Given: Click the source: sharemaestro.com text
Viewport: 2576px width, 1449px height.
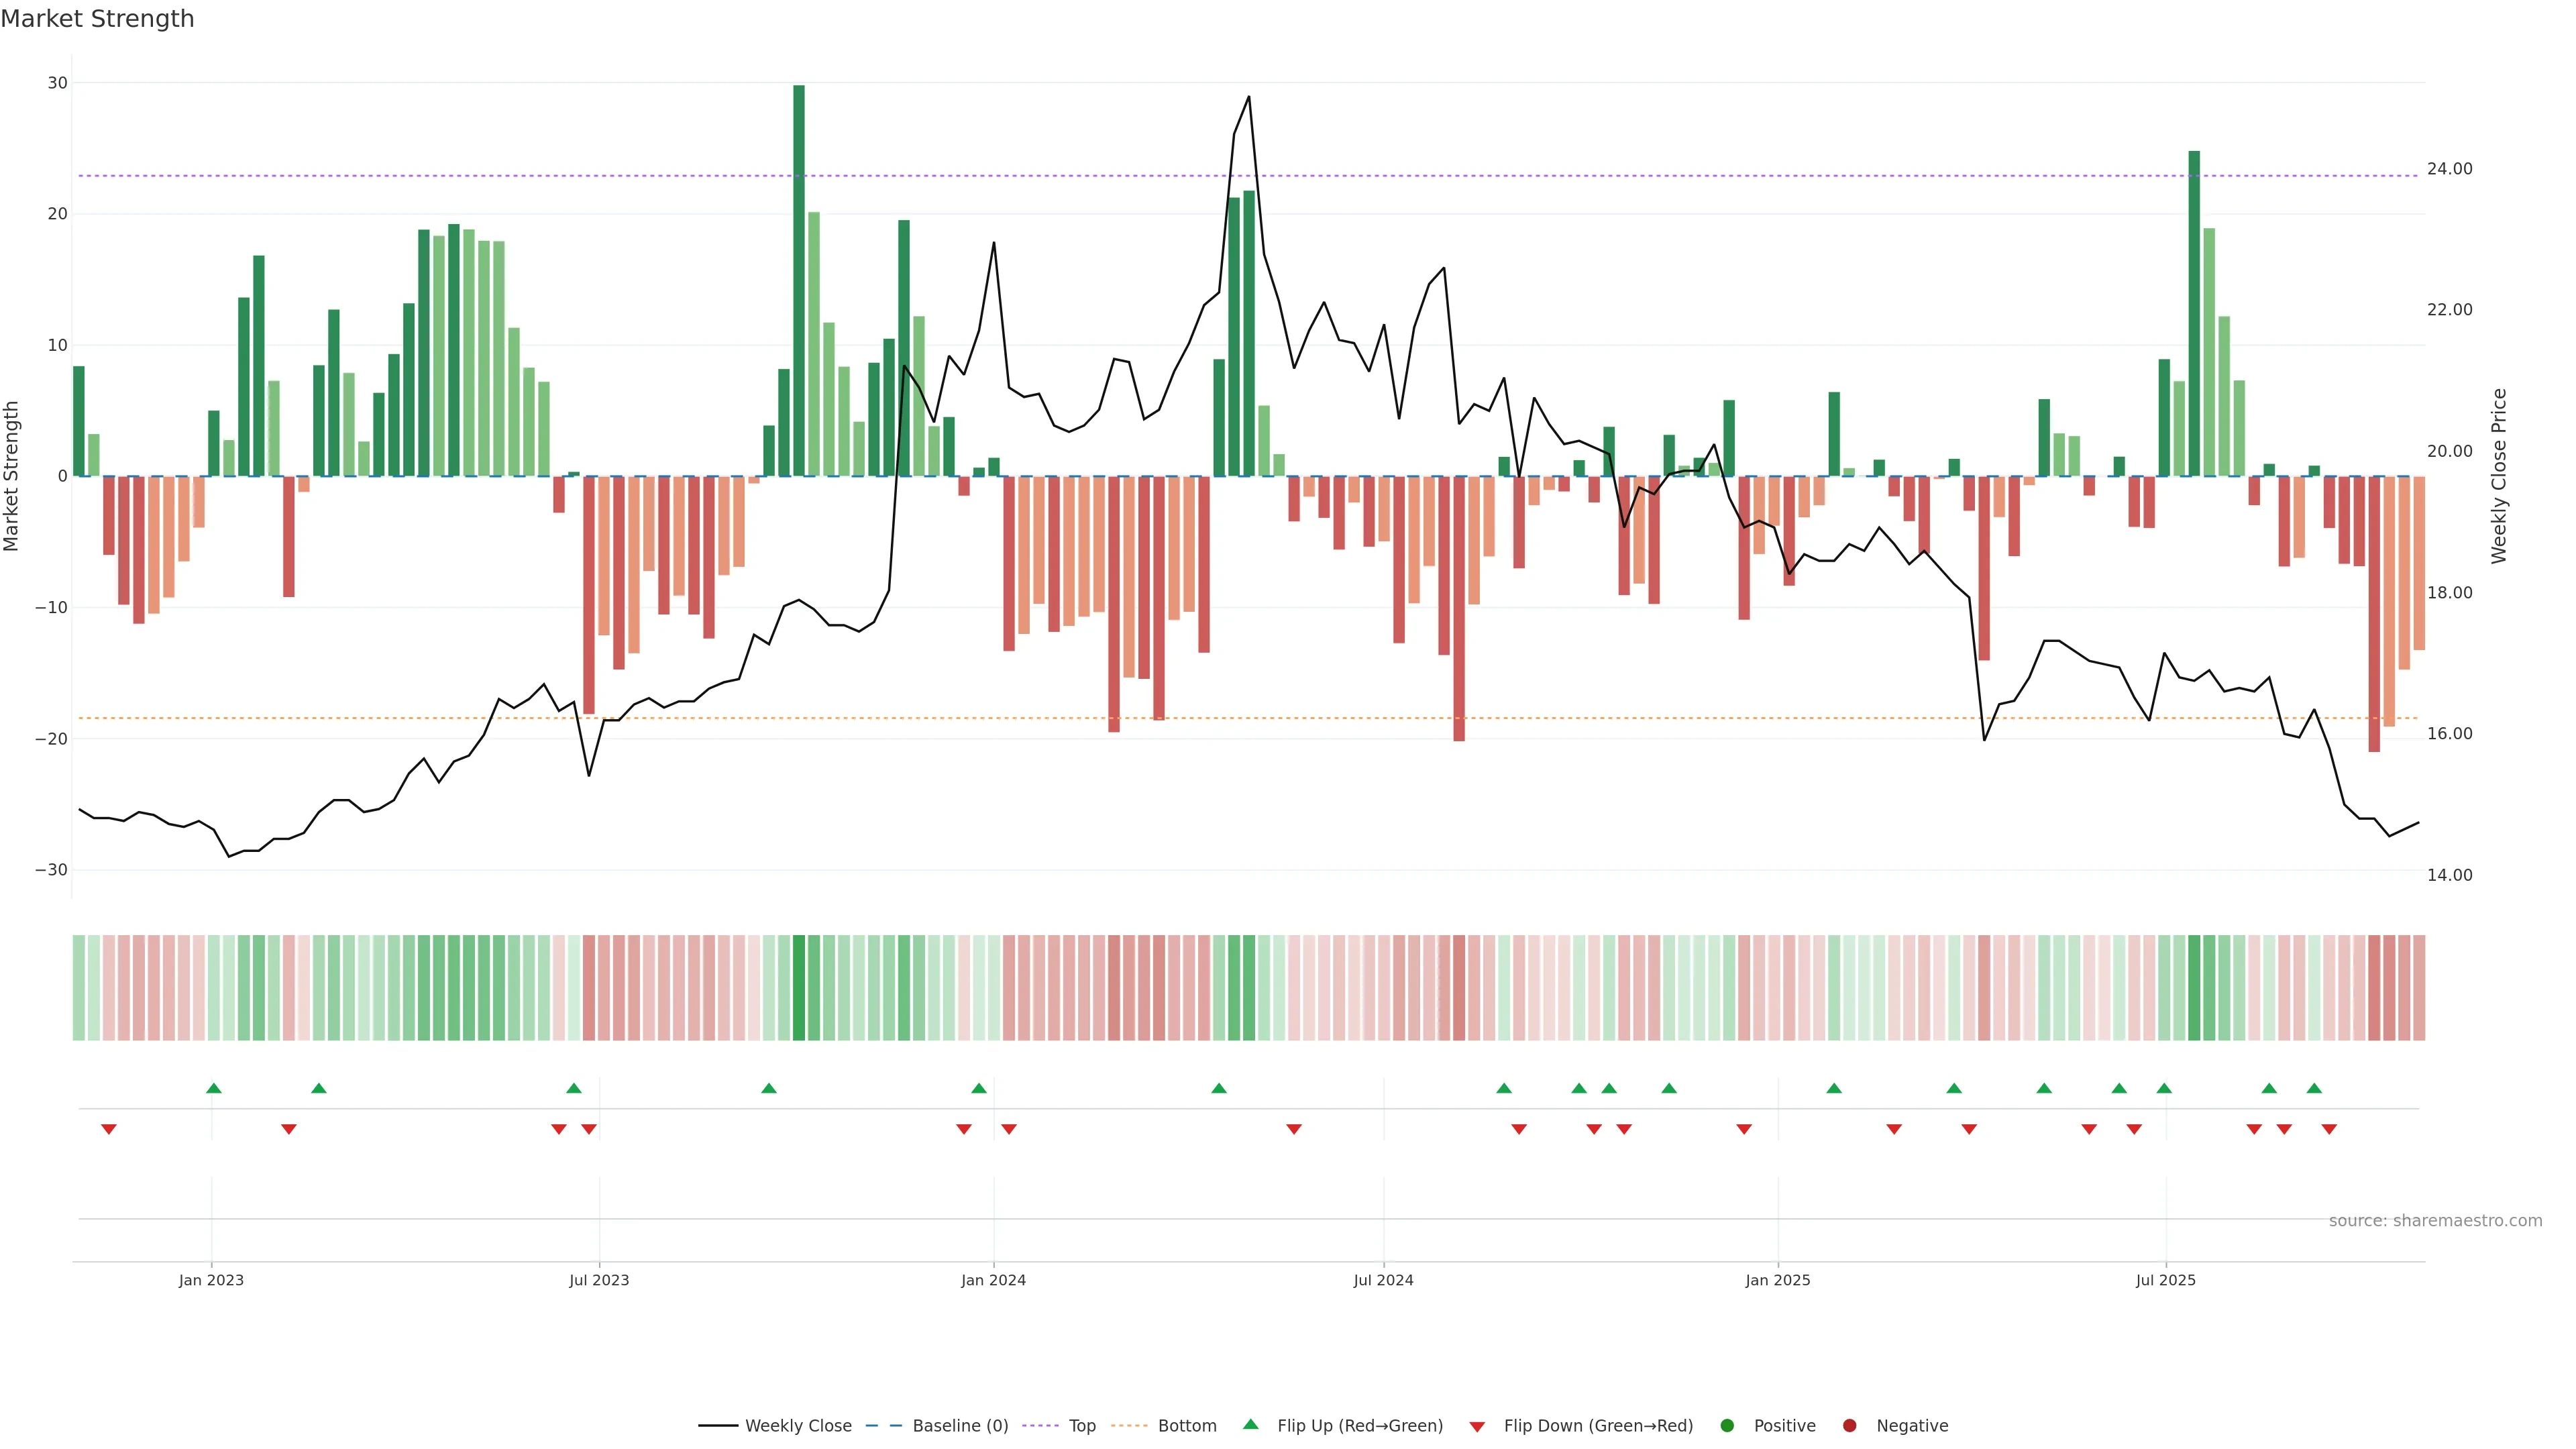Looking at the screenshot, I should 2435,1221.
